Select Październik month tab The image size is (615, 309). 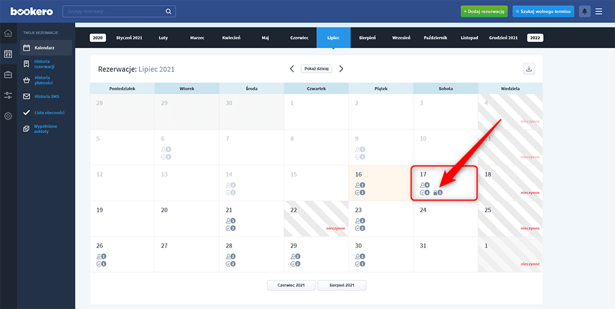coord(436,38)
